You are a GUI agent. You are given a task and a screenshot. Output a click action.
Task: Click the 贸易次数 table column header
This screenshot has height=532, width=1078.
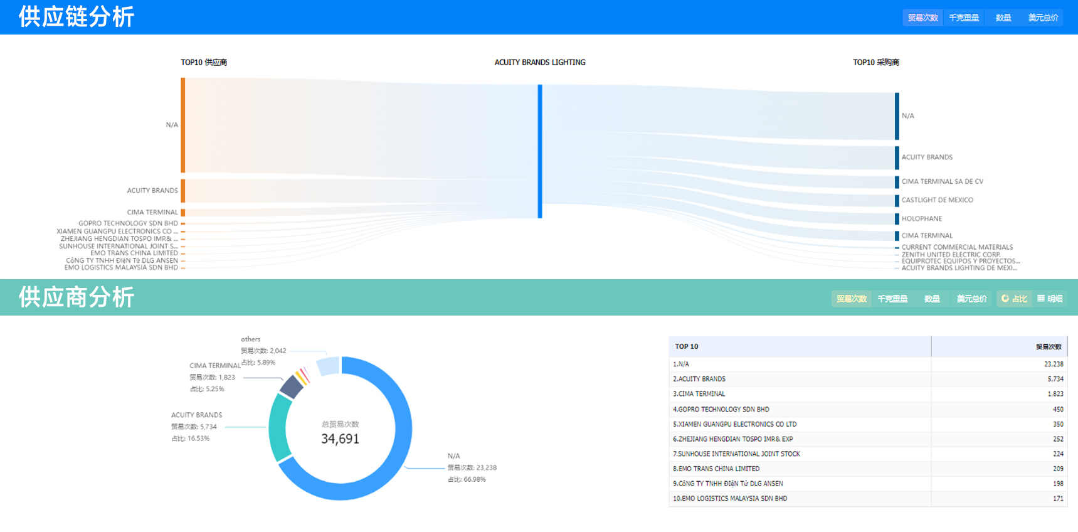click(x=999, y=346)
